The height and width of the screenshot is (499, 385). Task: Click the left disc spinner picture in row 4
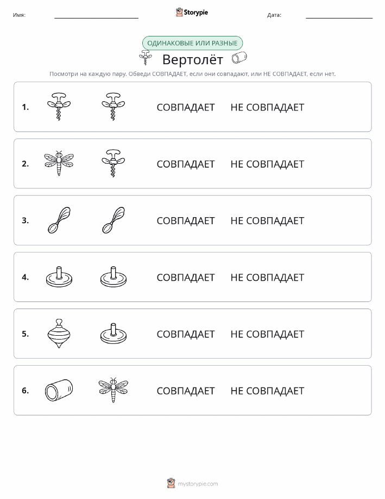click(59, 277)
